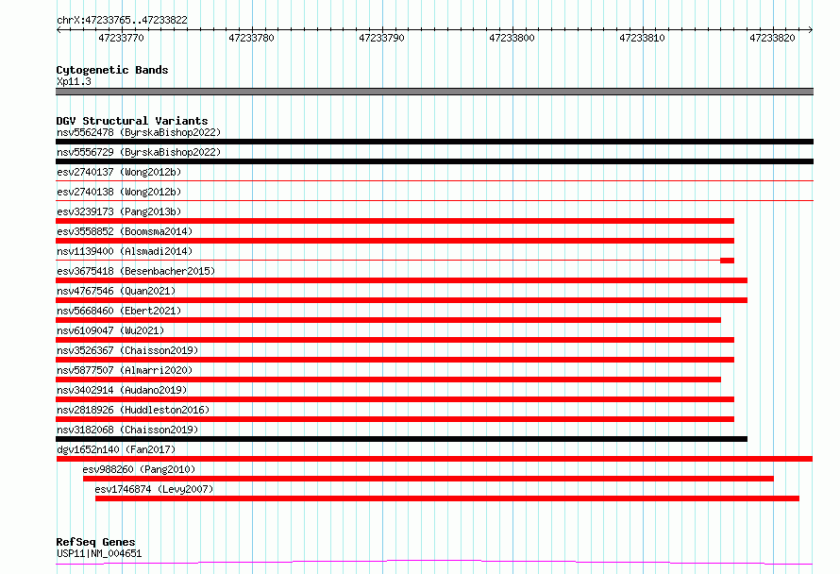Click the red bar for esv3239173
Image resolution: width=840 pixels, height=574 pixels.
(395, 221)
